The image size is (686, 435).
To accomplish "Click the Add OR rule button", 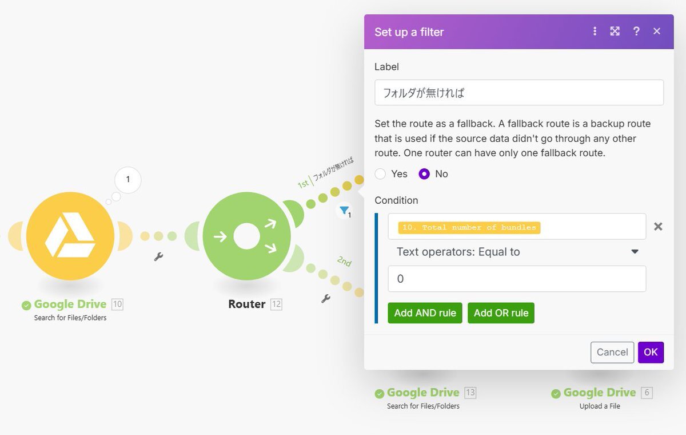I will 501,313.
